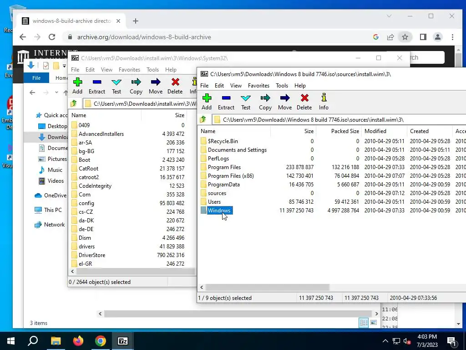Screen dimensions: 466x350
Task: Open Windows Start menu
Action: point(11,341)
